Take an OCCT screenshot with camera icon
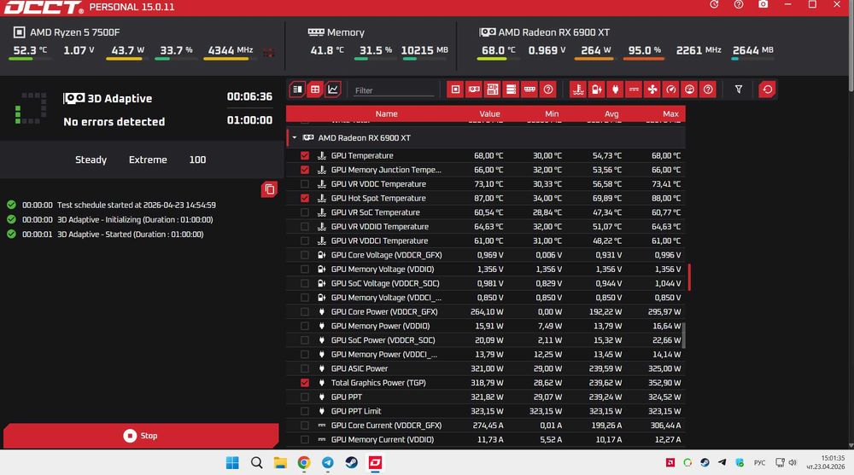The width and height of the screenshot is (854, 475). pos(763,4)
